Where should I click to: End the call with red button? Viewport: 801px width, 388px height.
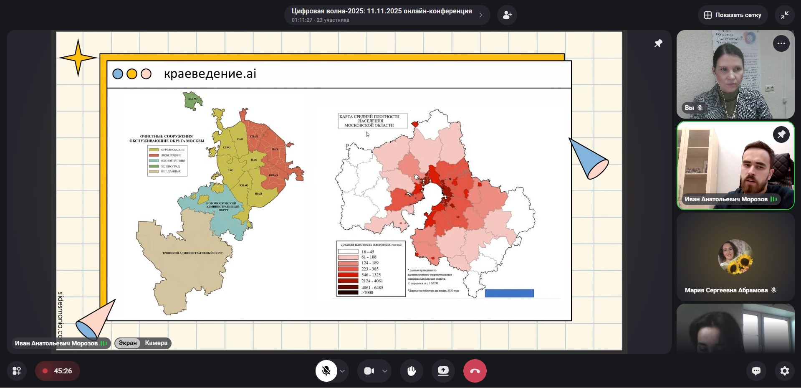pyautogui.click(x=475, y=371)
